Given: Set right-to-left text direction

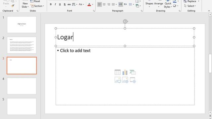Looking at the screenshot, I should pyautogui.click(x=125, y=4).
